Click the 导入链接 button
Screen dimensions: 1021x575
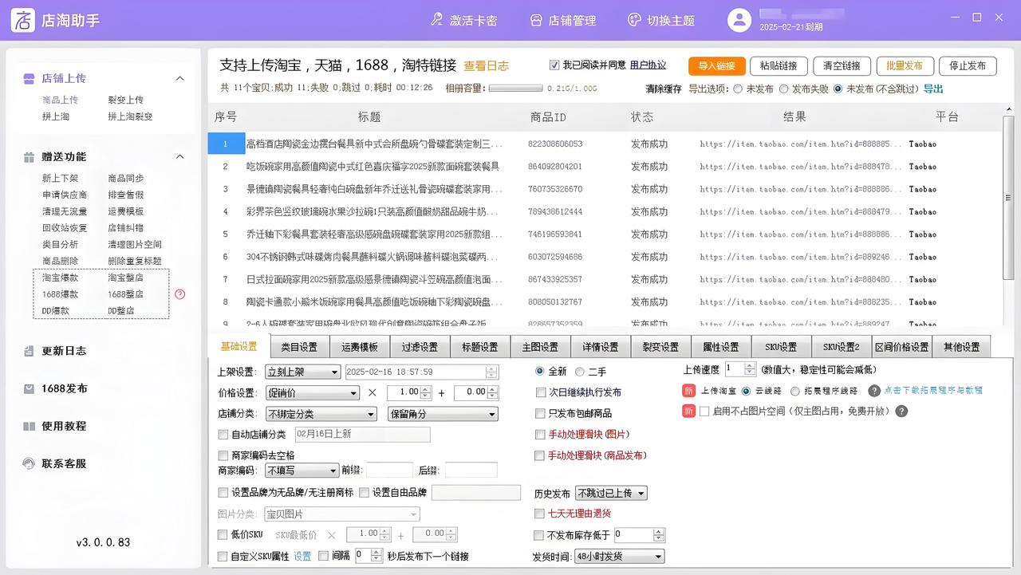pos(716,66)
